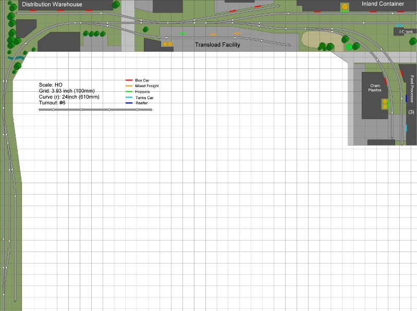Select the orange Mixed Freight legend swatch
This screenshot has width=417, height=311.
coord(129,86)
